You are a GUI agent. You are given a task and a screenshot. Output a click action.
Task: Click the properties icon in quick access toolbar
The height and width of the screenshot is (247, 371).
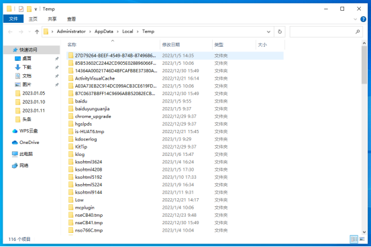21,9
